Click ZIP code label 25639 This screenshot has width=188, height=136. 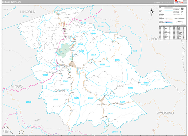click(x=81, y=51)
